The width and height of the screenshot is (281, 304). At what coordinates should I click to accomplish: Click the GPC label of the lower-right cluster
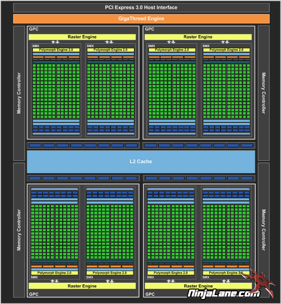(150, 294)
